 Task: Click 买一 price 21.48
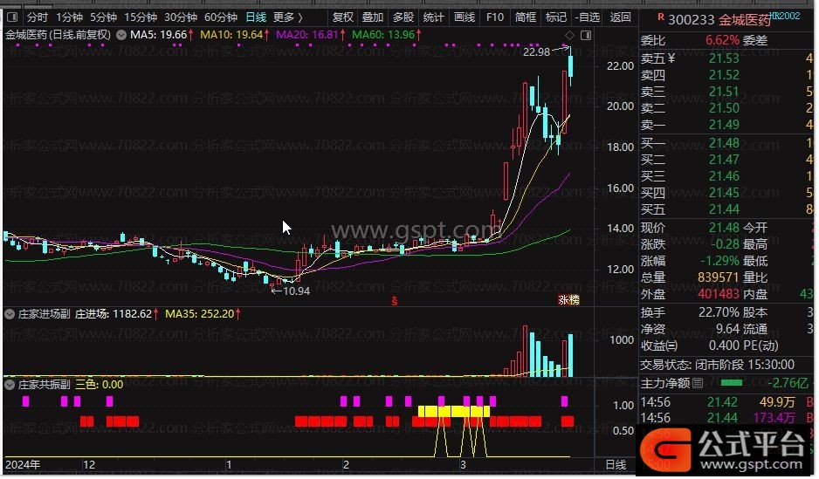724,143
